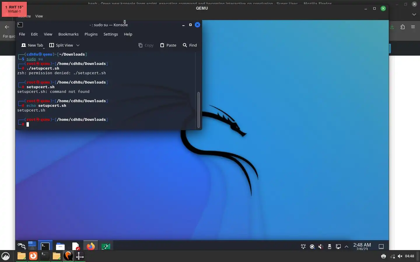Screen dimensions: 420x262
Task: Click 'setupcert.sh: command not found' output line
Action: pos(53,92)
